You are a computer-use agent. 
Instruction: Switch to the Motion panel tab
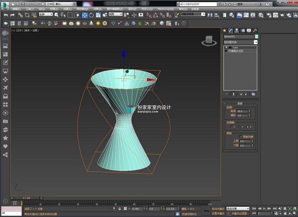pyautogui.click(x=243, y=30)
